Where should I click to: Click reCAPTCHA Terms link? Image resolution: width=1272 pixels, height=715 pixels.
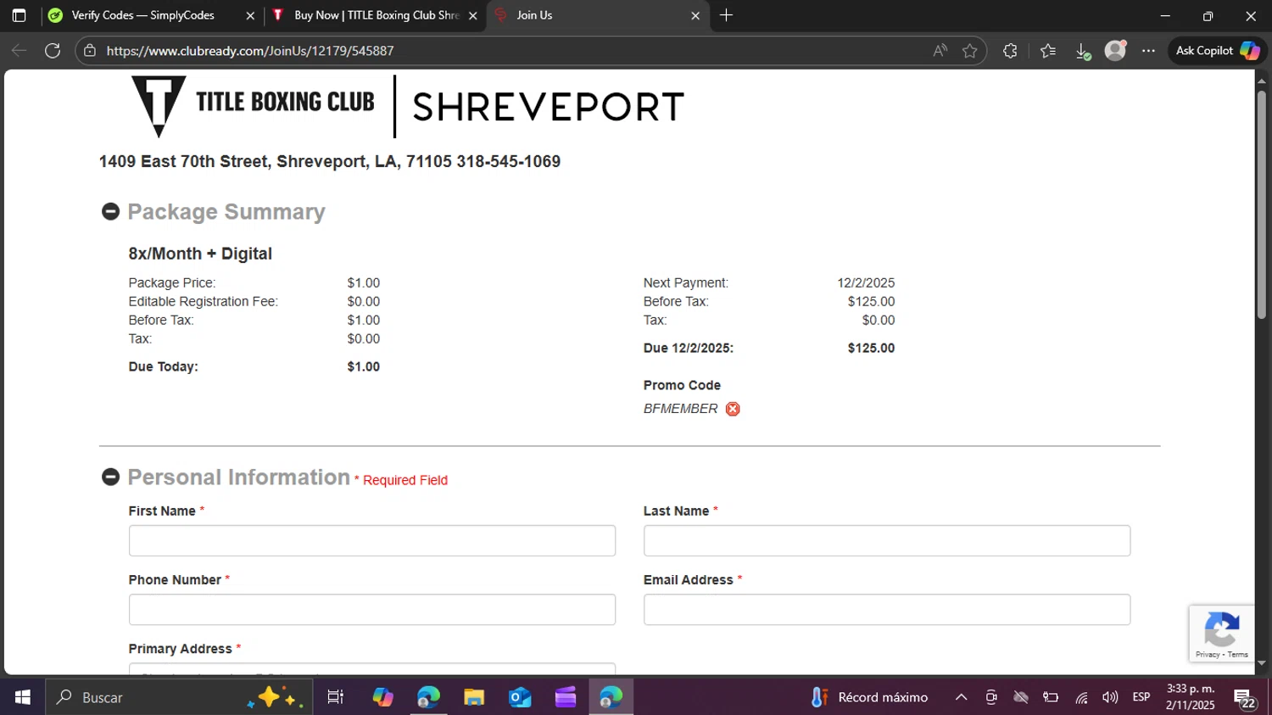(x=1238, y=655)
